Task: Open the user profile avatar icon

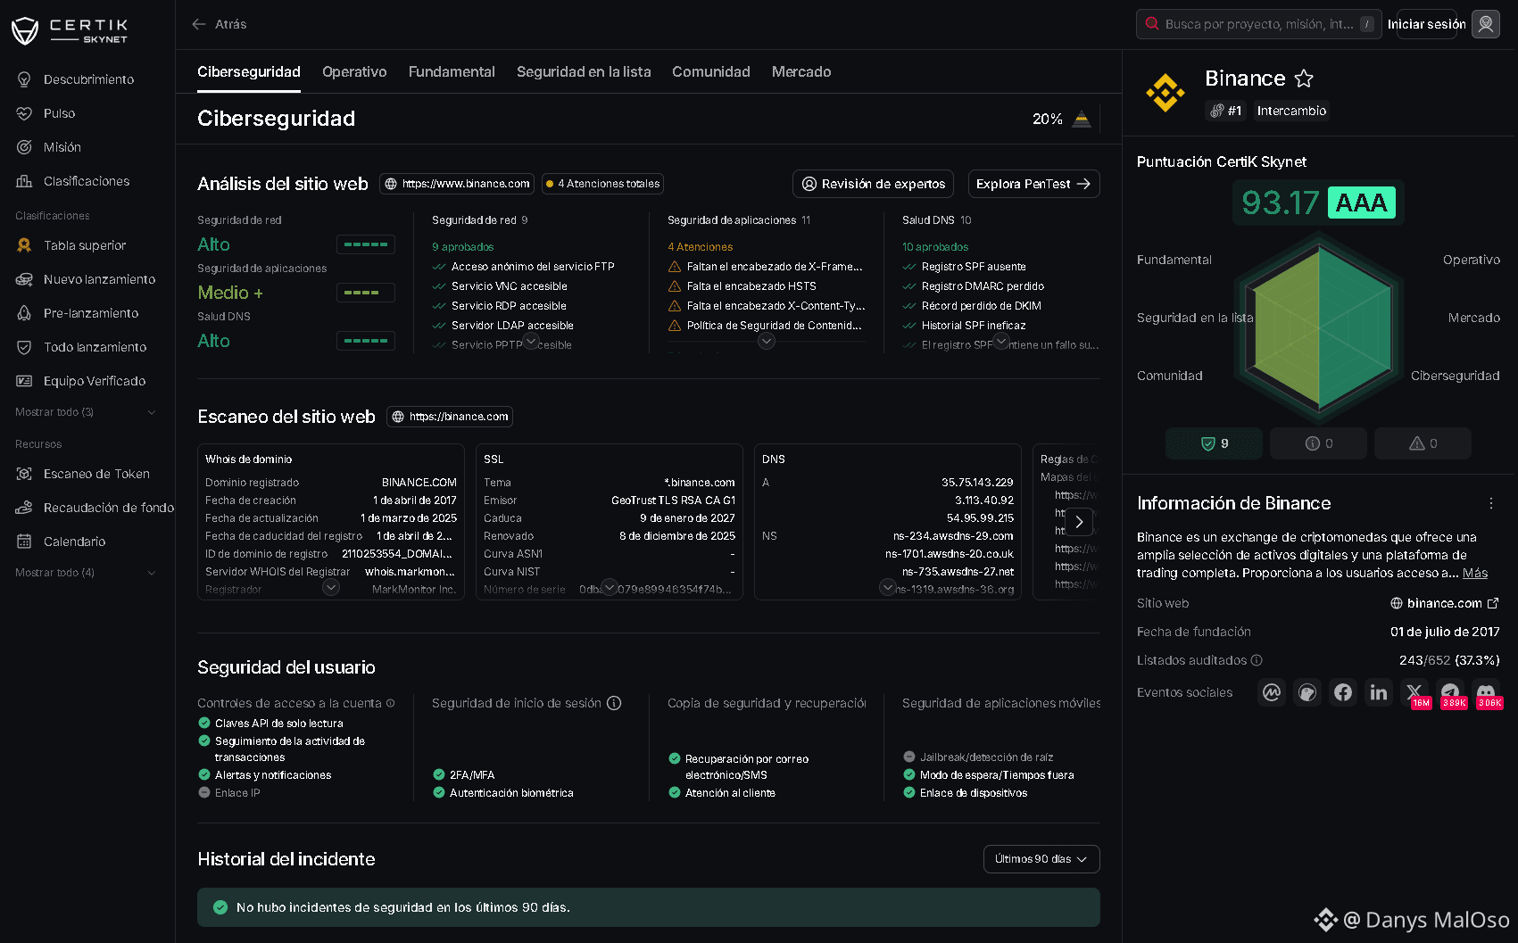Action: pos(1486,24)
